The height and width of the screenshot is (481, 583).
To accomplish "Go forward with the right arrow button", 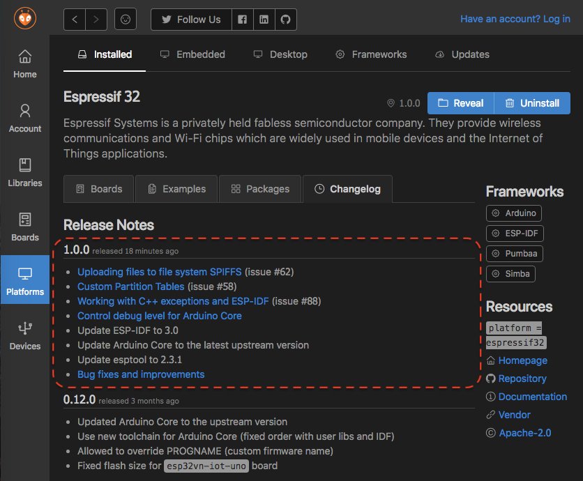I will pos(96,20).
